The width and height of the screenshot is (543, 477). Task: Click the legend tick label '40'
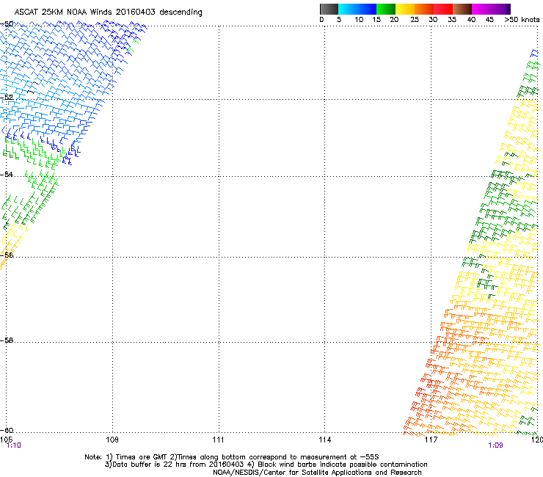pos(472,20)
